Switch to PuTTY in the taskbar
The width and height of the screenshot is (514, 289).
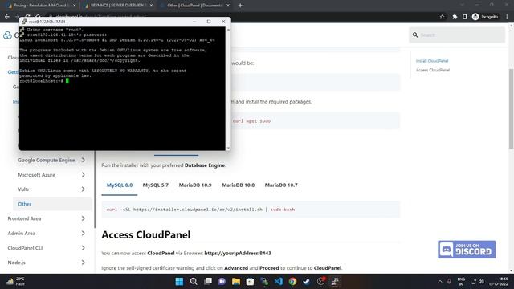[x=335, y=282]
